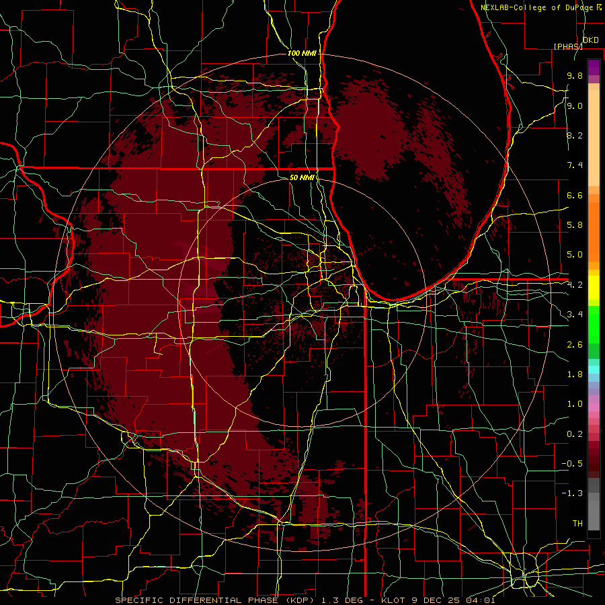Click the cyan segment of the color bar
This screenshot has width=605, height=605.
(x=594, y=370)
